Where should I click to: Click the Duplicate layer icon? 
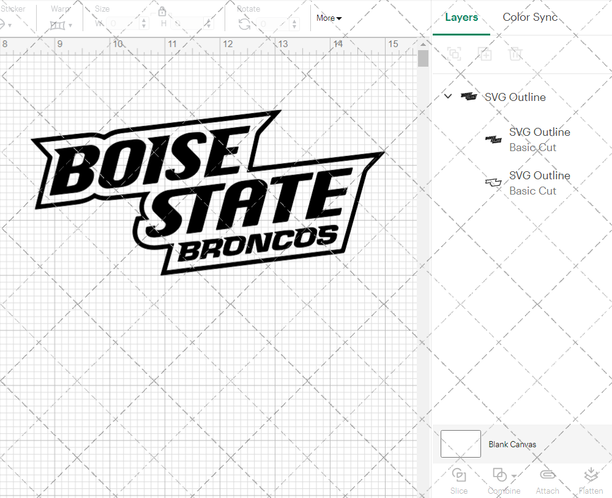click(x=485, y=54)
